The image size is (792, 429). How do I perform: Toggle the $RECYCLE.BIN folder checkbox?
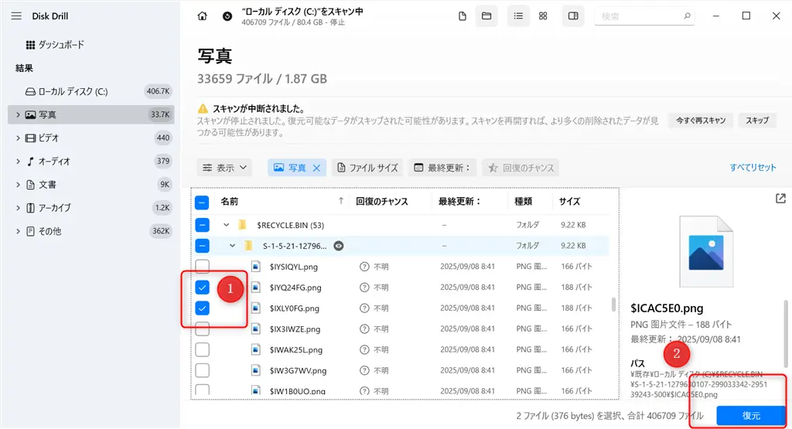(x=202, y=225)
